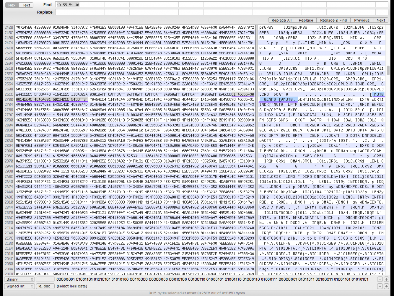Select line offset 252C
This screenshot has width=394, height=296.
(x=9, y=53)
